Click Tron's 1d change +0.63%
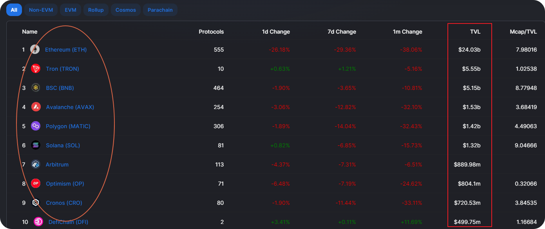Screen dimensions: 545x229 [x=280, y=69]
